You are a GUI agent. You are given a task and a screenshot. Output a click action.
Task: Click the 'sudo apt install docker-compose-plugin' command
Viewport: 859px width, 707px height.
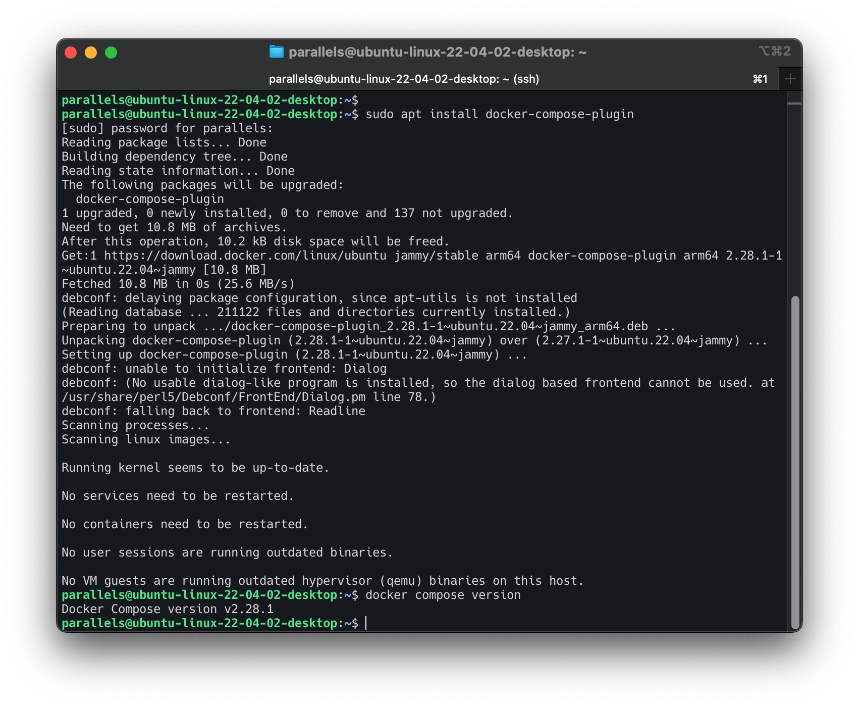(x=500, y=114)
